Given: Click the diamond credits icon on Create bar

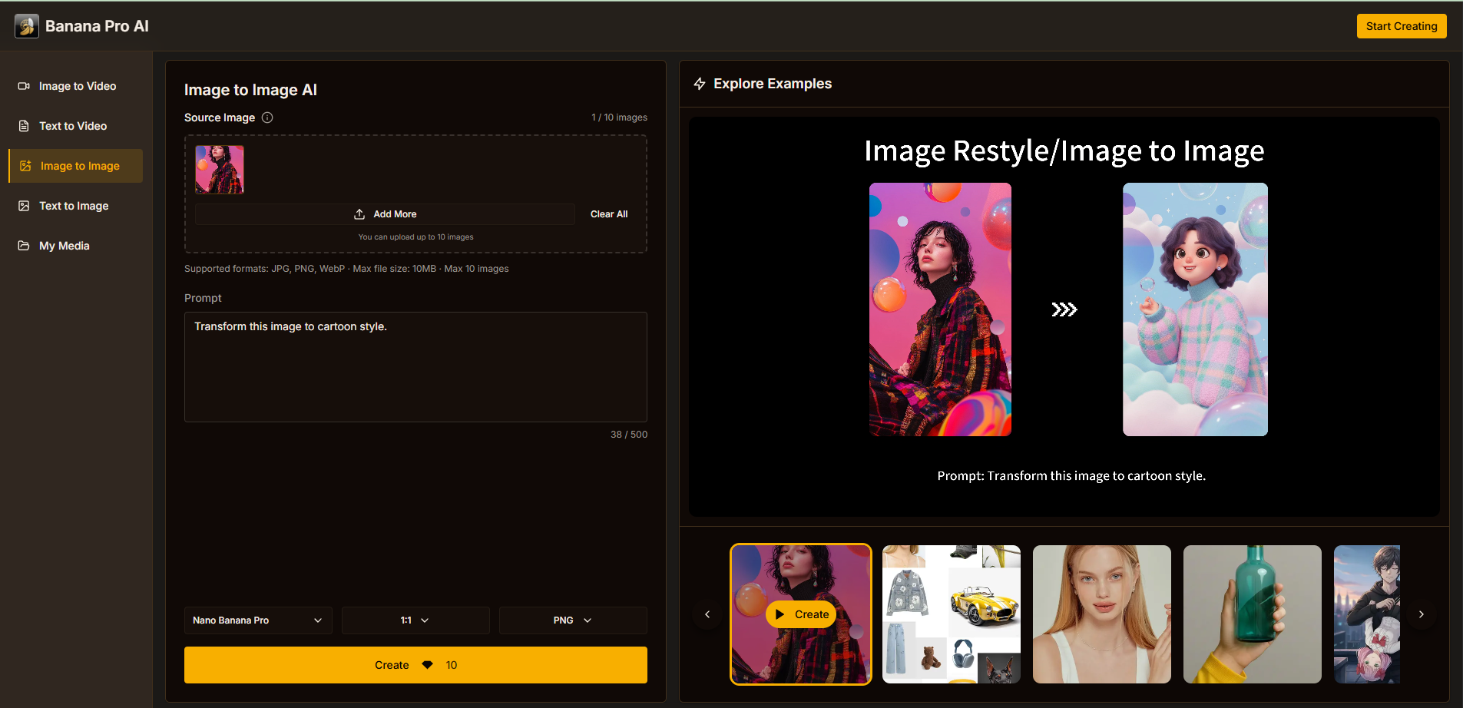Looking at the screenshot, I should click(x=428, y=665).
